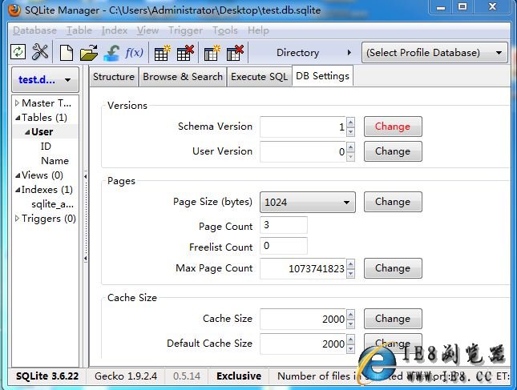Image resolution: width=517 pixels, height=390 pixels.
Task: Collapse the Tables (1) node
Action: tap(18, 118)
